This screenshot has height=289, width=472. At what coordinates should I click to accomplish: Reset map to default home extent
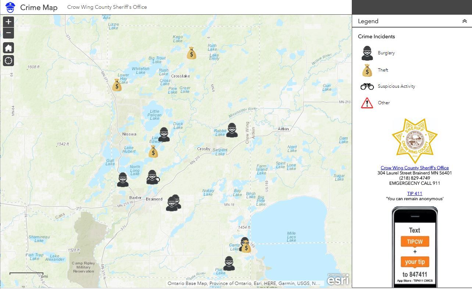click(x=8, y=48)
